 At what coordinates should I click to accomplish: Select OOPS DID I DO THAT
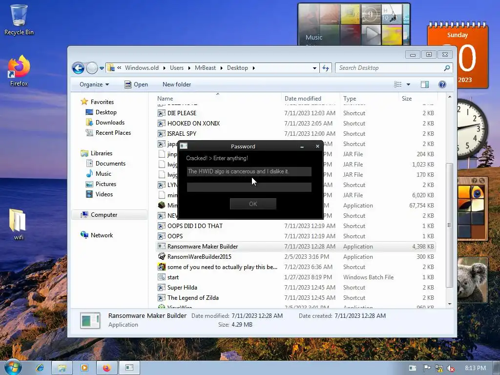pos(195,226)
